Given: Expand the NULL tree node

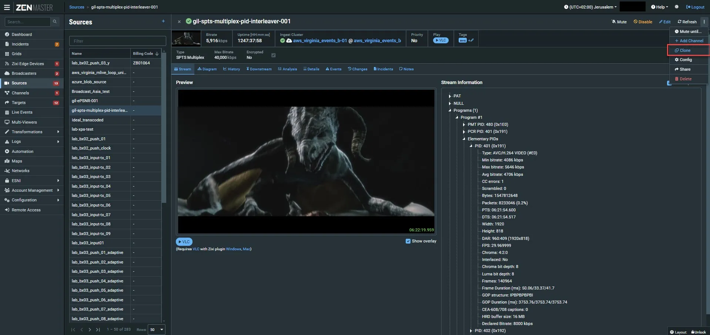Looking at the screenshot, I should 450,103.
